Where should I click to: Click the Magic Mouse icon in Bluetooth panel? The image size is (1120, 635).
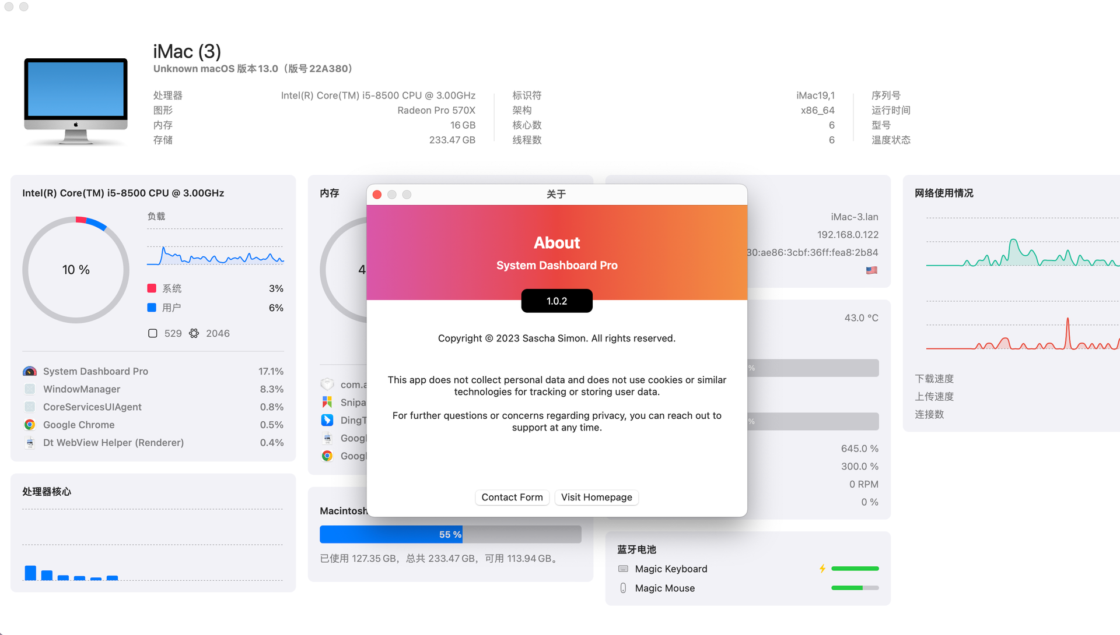623,588
